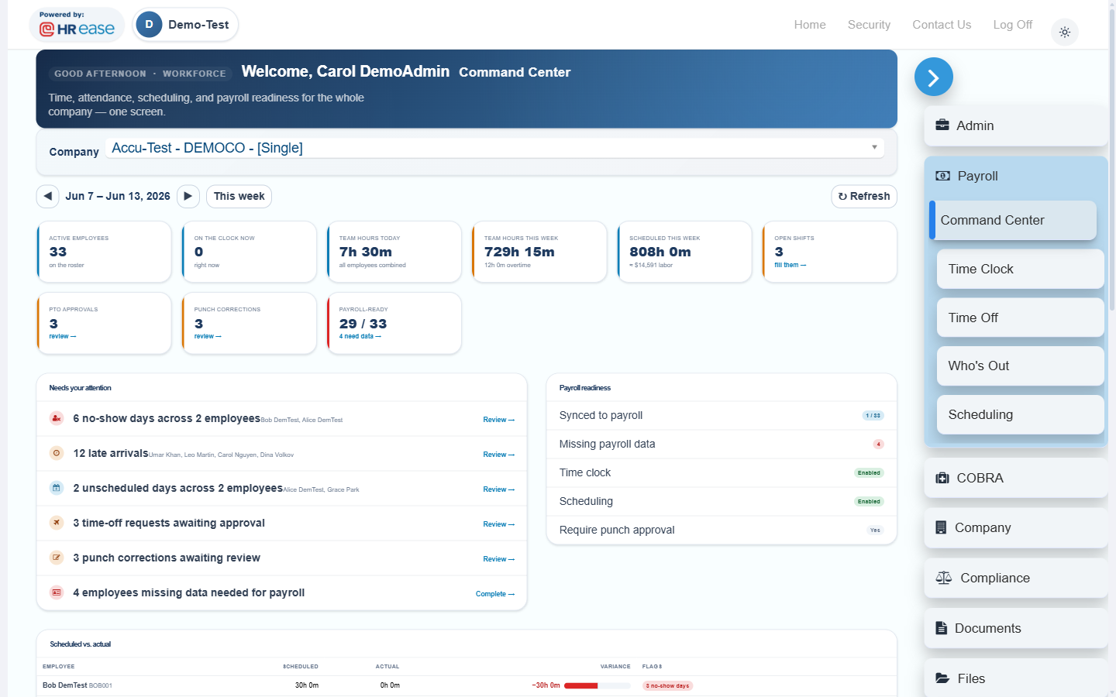Click the Time clock Enabled badge
1116x697 pixels.
(869, 472)
